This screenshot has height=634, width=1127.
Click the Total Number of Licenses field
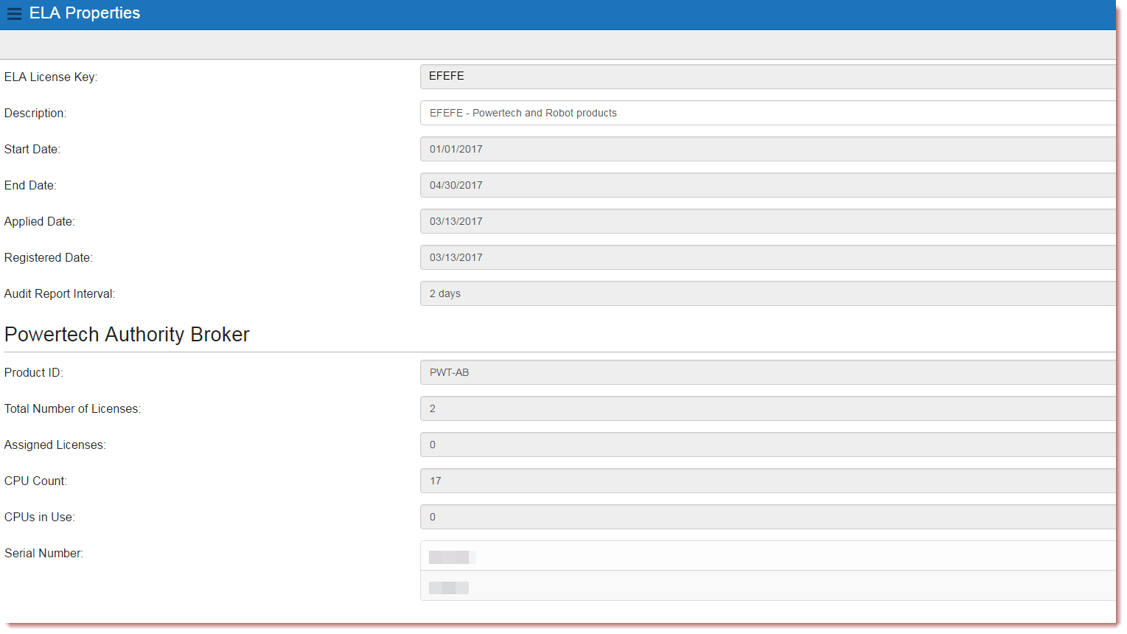(x=768, y=408)
